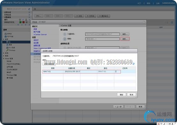
Task: Collapse the 清单 inventory tree node
Action: tap(4, 39)
